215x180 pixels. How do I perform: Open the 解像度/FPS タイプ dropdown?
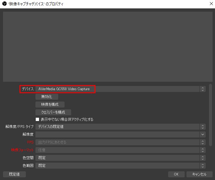120,127
